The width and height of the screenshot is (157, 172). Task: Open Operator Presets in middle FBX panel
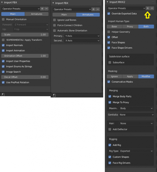coord(72,9)
